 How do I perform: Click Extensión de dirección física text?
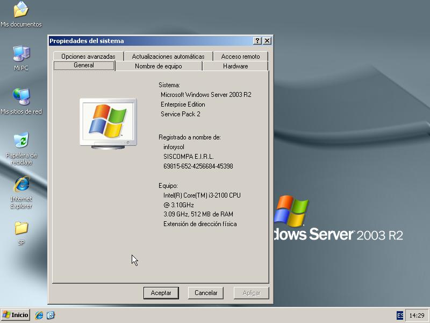200,224
